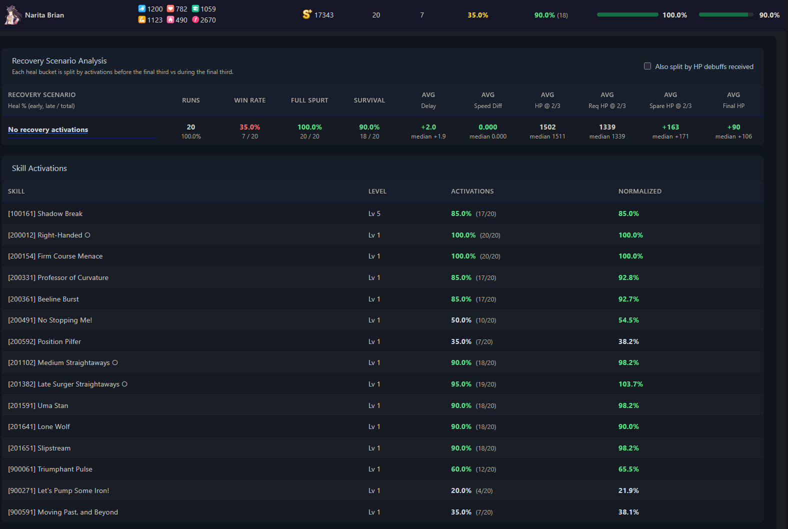Click the FULL SPURT column header
Screen dimensions: 788x529
pyautogui.click(x=309, y=100)
